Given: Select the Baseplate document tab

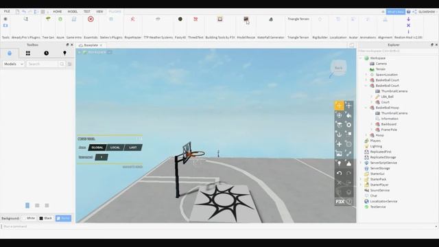Looking at the screenshot, I should tap(91, 45).
